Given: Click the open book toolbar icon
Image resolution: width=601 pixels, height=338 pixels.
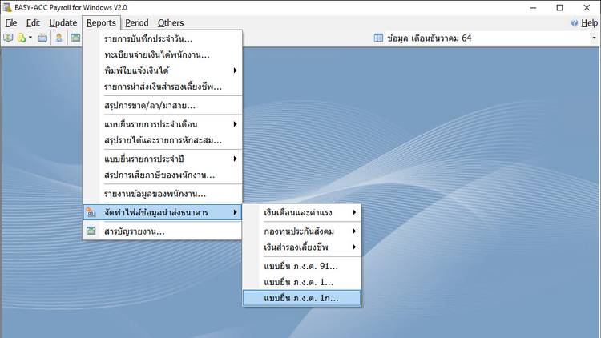Looking at the screenshot, I should [x=8, y=38].
